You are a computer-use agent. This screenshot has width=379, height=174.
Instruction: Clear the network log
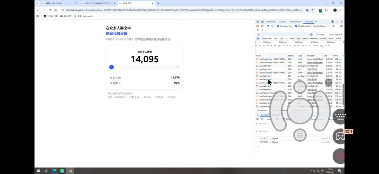point(262,26)
